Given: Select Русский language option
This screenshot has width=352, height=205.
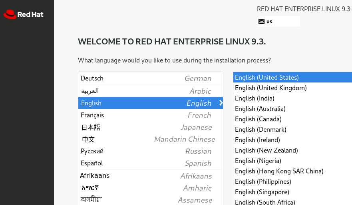Looking at the screenshot, I should tap(150, 151).
